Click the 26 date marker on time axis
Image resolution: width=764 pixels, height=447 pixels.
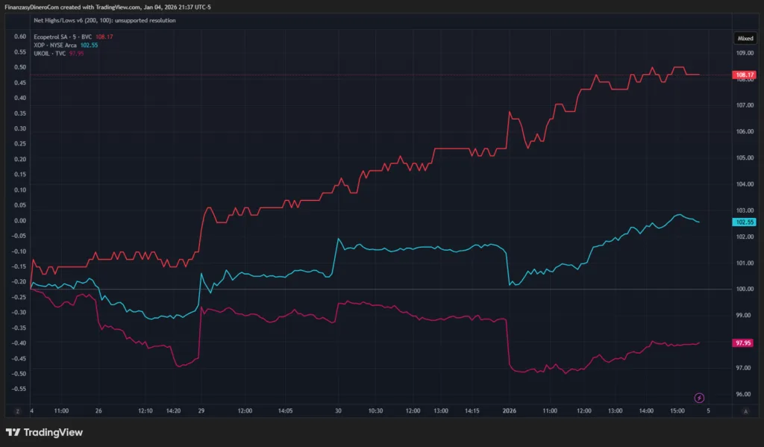click(x=98, y=410)
